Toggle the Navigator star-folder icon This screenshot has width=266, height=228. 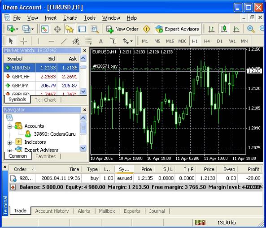pyautogui.click(x=70, y=29)
